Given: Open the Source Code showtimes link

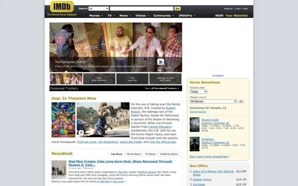Looking at the screenshot, I should click(210, 120).
